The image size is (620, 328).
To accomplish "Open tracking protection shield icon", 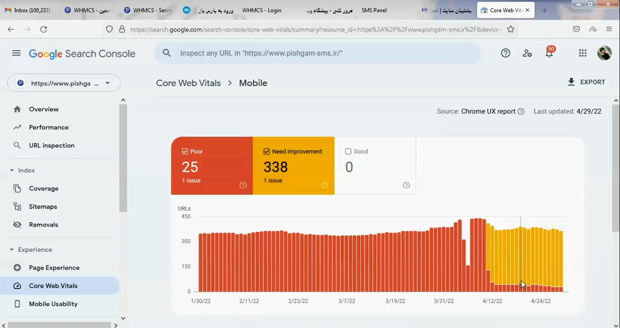I will pyautogui.click(x=109, y=29).
